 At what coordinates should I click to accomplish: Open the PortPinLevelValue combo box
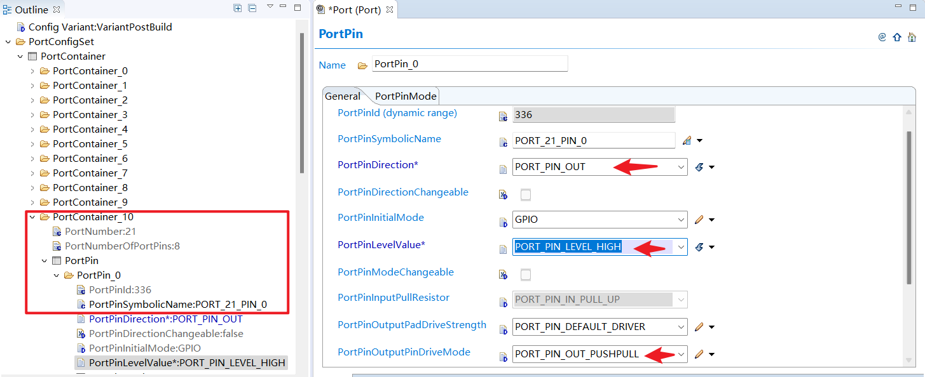[x=600, y=247]
